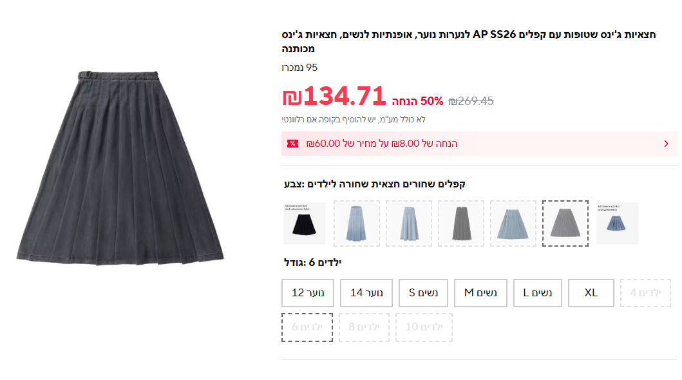Pick the נשים S size option
The image size is (682, 380).
(423, 293)
